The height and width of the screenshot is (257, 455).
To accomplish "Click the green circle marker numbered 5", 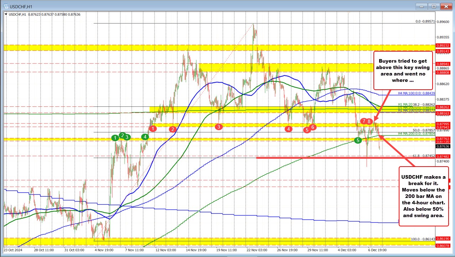I will (358, 140).
